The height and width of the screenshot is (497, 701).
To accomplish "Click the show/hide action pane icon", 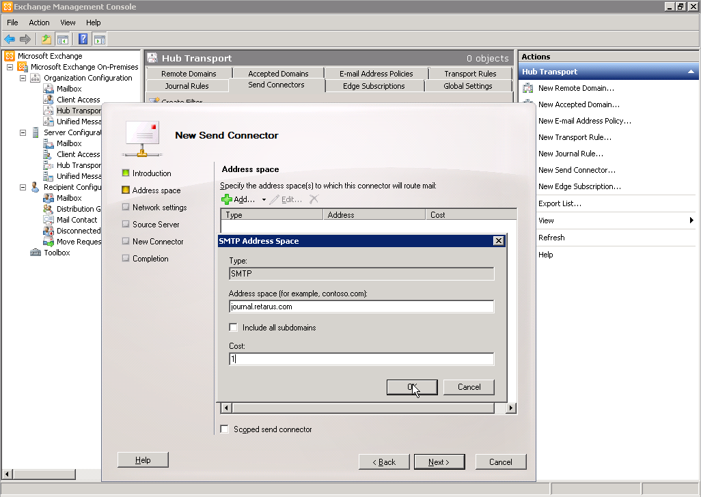I will [x=100, y=39].
